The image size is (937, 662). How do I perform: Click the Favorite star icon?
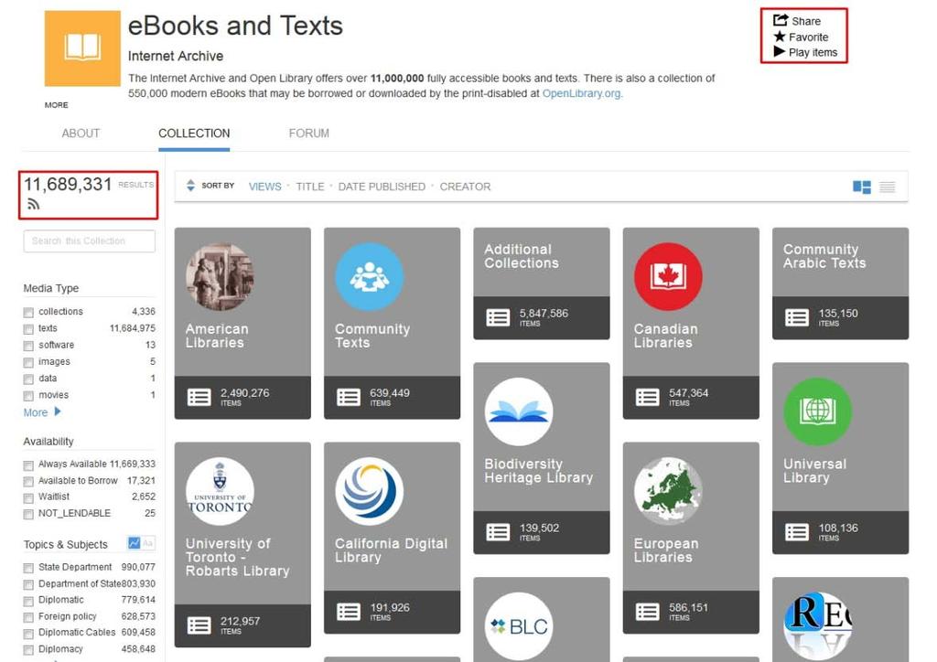click(x=780, y=37)
